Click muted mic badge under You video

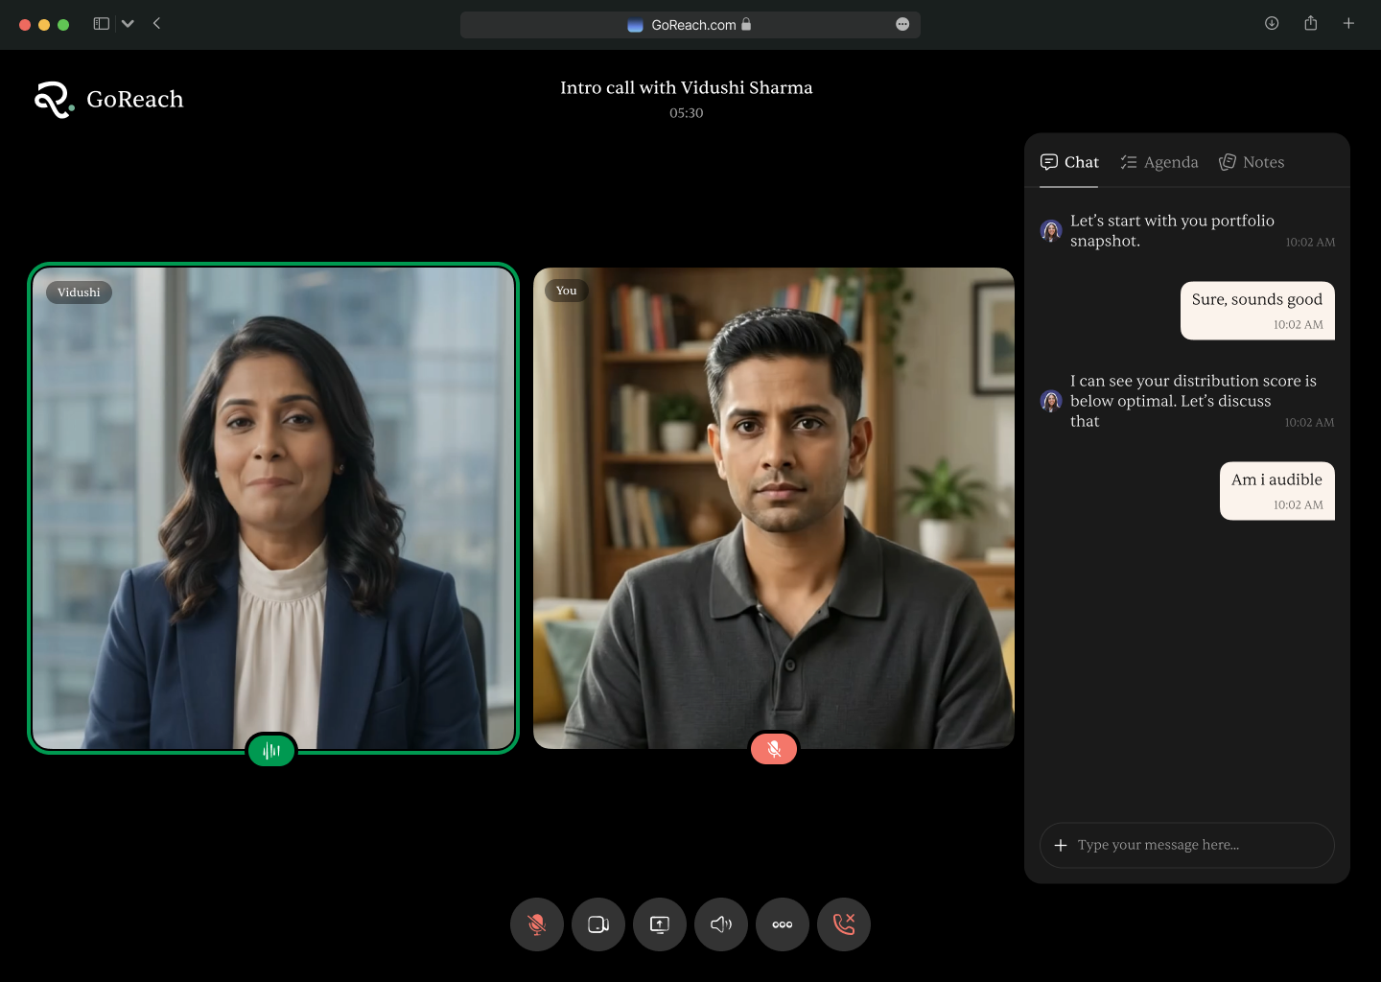[774, 749]
